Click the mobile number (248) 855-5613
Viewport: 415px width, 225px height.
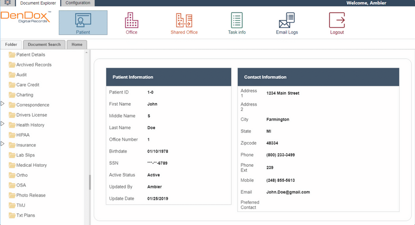281,180
